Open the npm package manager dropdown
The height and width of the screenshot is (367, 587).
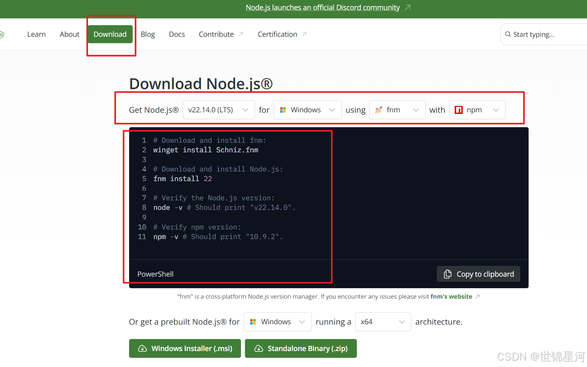(x=478, y=110)
